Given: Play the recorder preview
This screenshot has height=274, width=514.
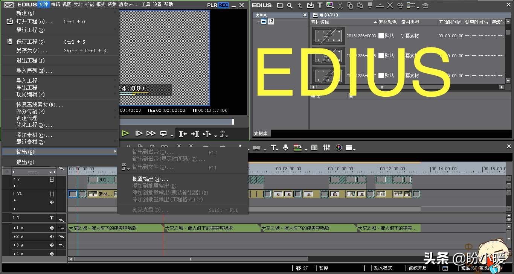Looking at the screenshot, I should pos(125,133).
